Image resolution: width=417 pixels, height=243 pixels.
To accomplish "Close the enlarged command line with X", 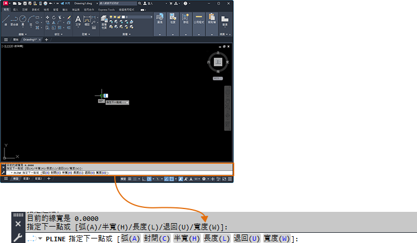I will (x=18, y=224).
